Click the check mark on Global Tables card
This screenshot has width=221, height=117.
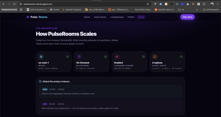point(181,57)
